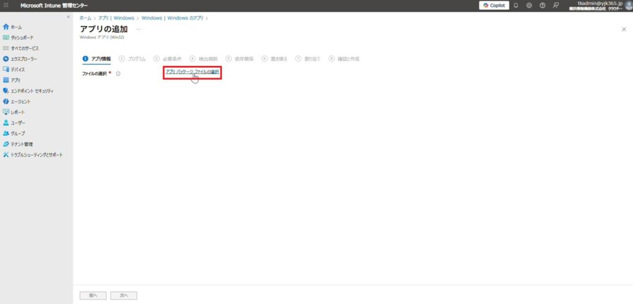Go to ホーム in the sidebar

16,27
